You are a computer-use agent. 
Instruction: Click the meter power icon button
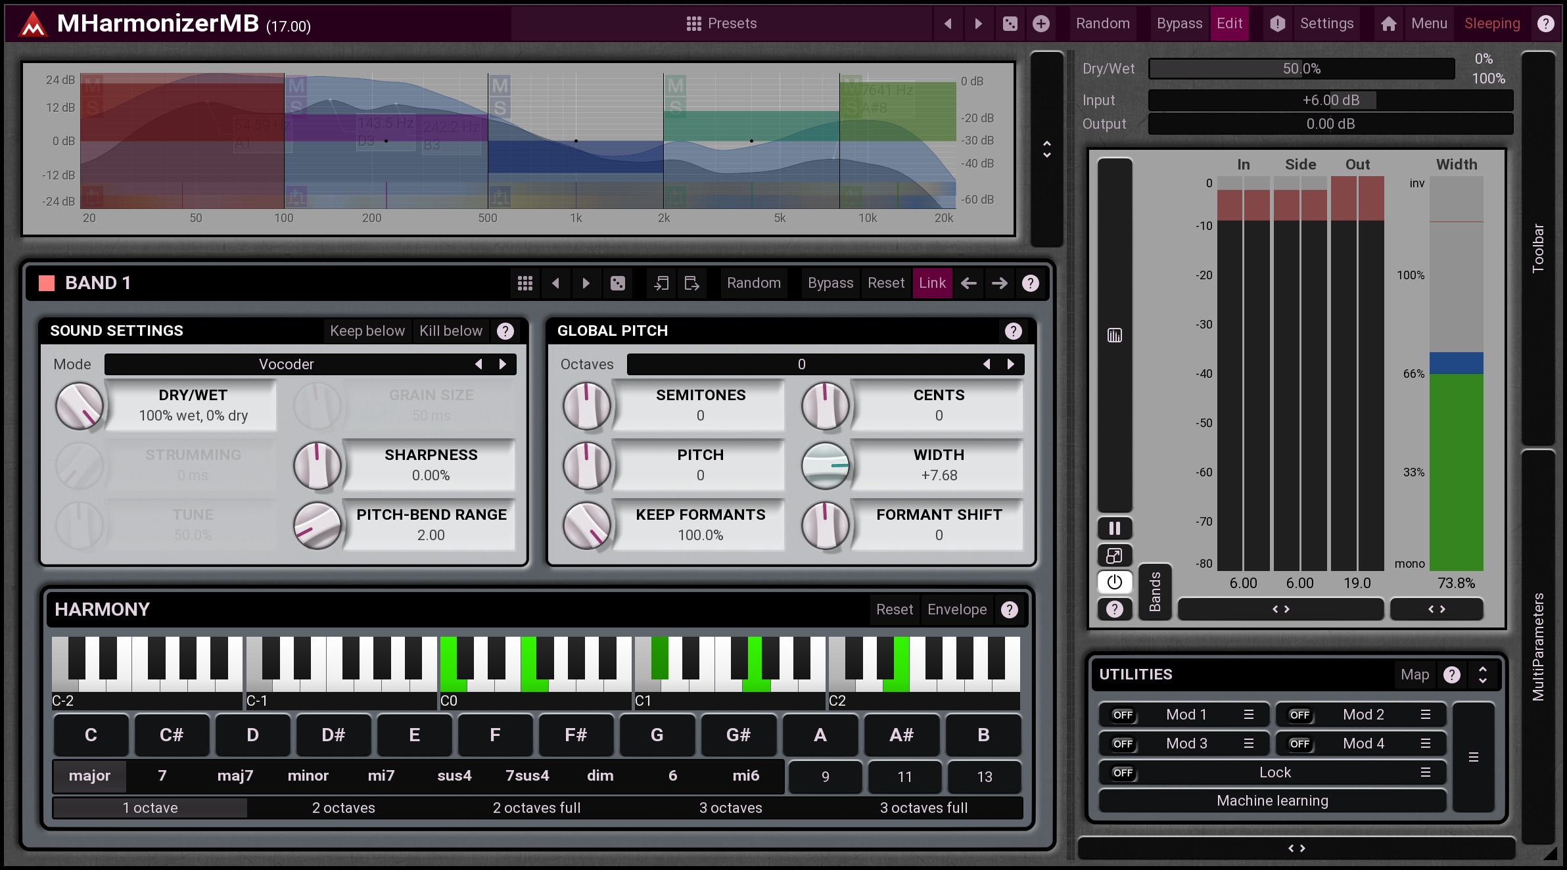1114,582
